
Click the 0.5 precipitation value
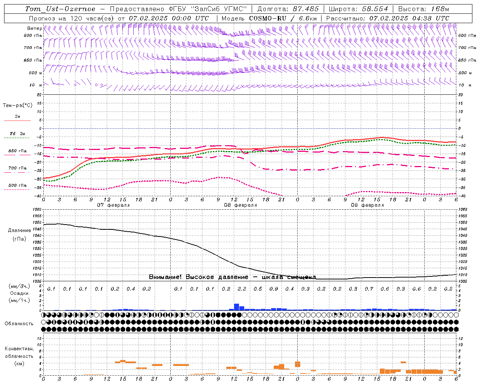pos(258,289)
